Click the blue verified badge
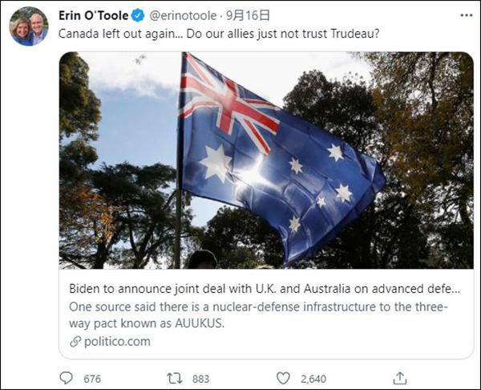 click(x=138, y=15)
